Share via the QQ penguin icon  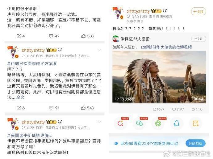(177, 123)
